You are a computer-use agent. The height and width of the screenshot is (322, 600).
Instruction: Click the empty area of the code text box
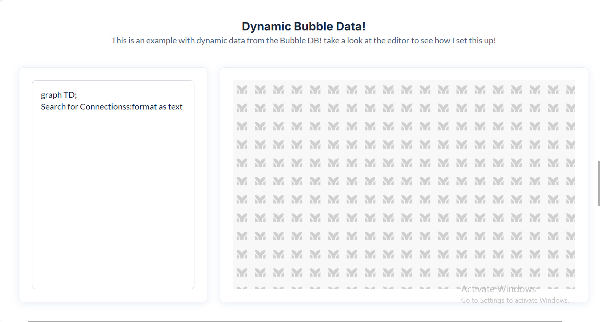click(x=113, y=198)
